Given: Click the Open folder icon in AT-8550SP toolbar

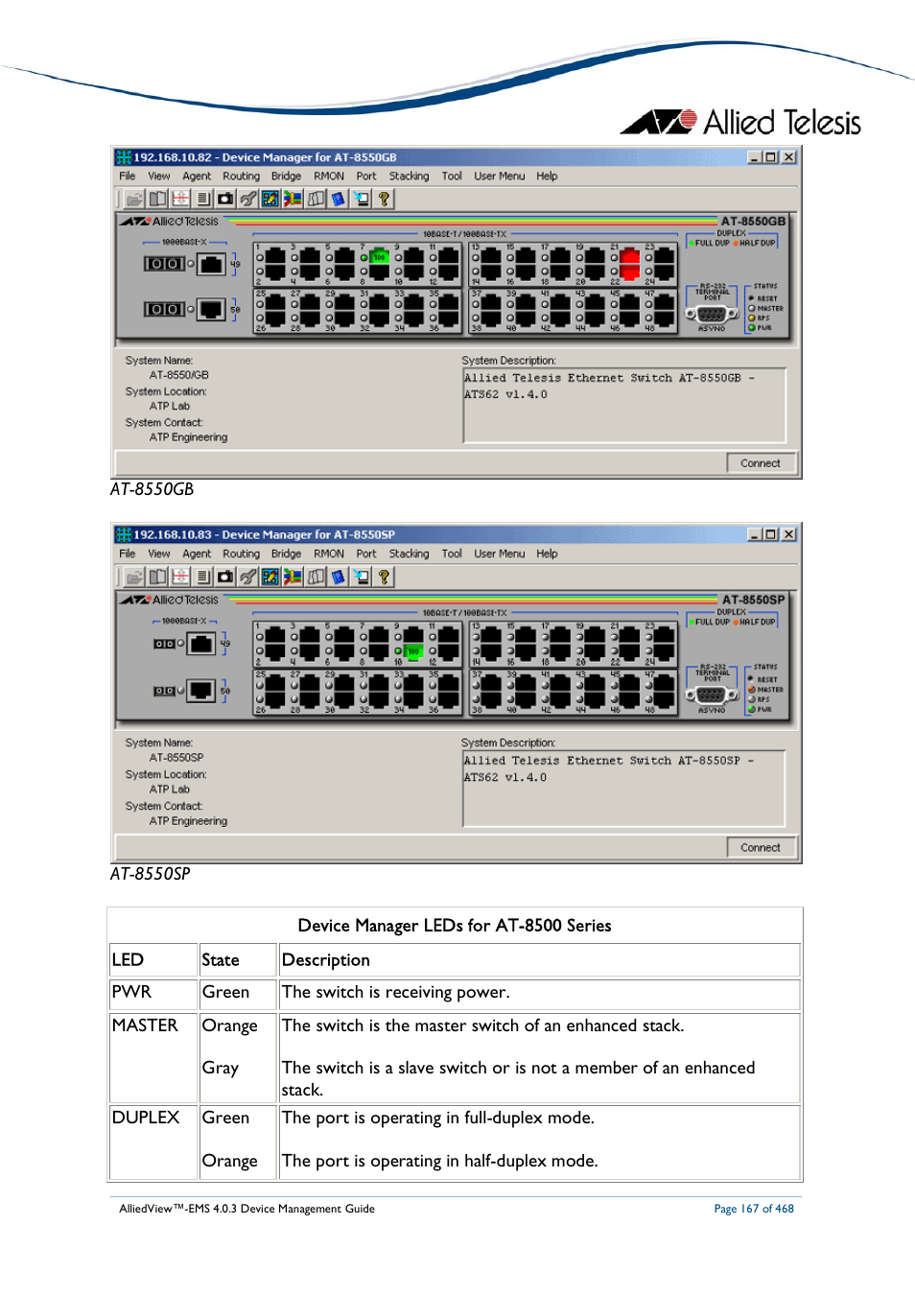Looking at the screenshot, I should [x=134, y=577].
